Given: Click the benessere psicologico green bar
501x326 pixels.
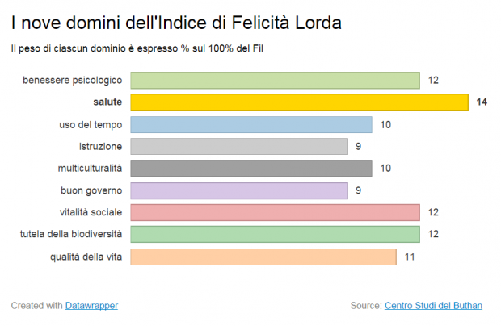Looking at the screenshot, I should (275, 81).
